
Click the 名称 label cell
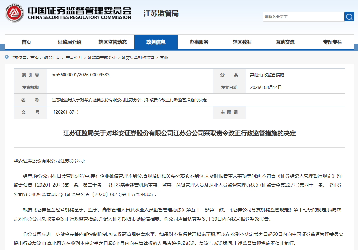click(30, 100)
